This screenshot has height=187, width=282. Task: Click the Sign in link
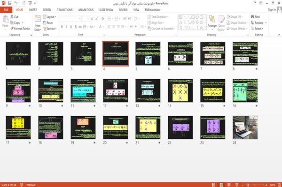[272, 10]
